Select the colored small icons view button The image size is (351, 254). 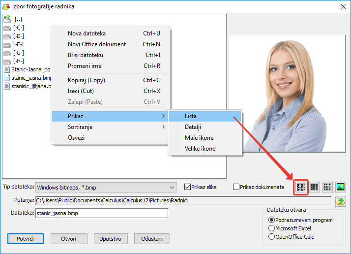[x=327, y=187]
